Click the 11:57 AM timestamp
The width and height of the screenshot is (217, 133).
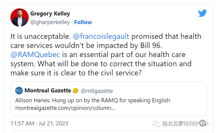(22, 123)
